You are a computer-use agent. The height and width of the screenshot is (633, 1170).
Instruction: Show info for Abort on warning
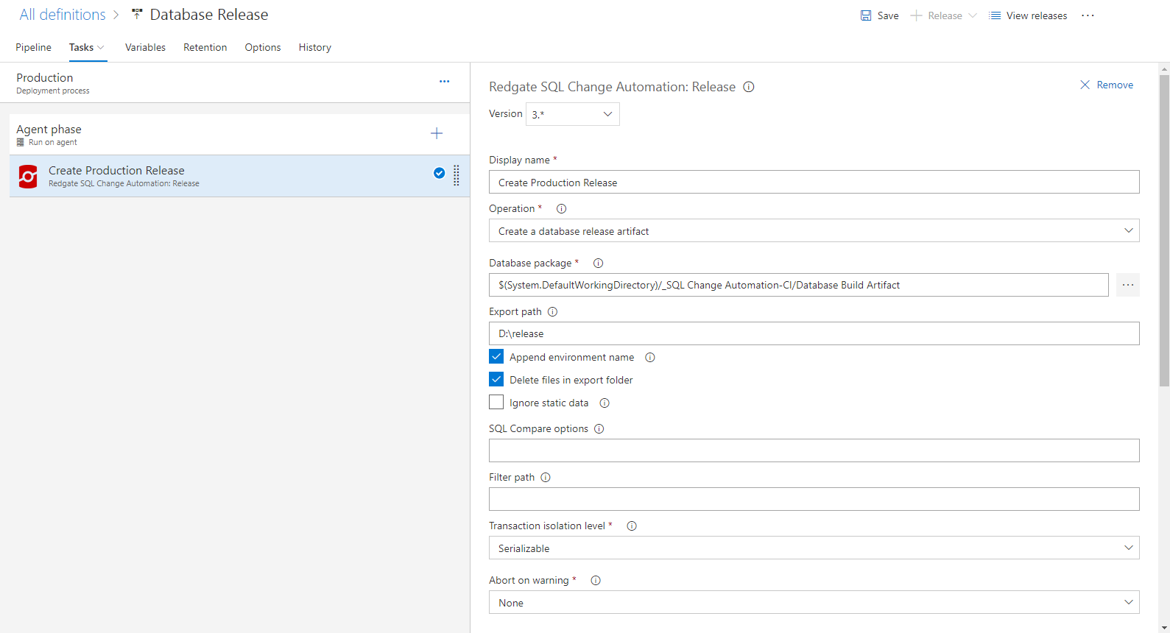click(x=596, y=581)
